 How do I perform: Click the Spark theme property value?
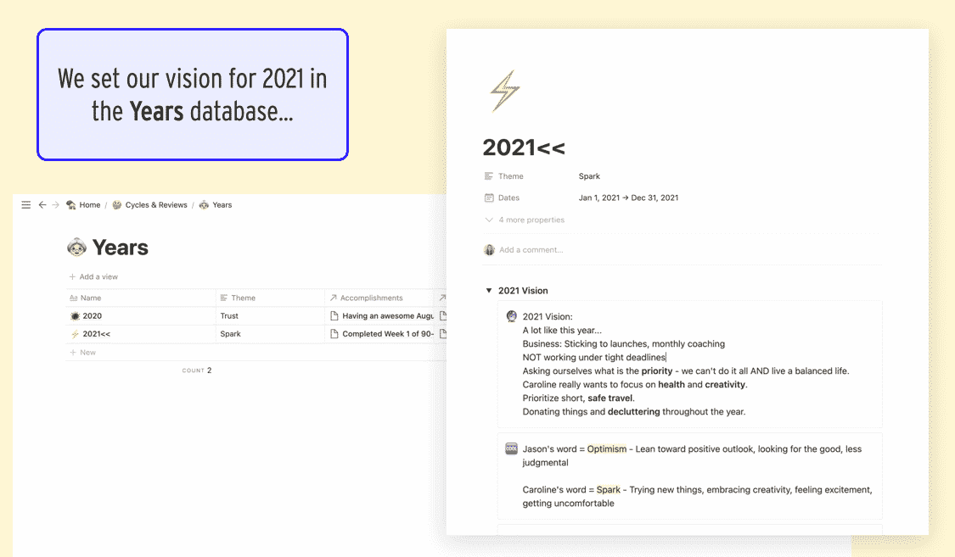tap(589, 176)
